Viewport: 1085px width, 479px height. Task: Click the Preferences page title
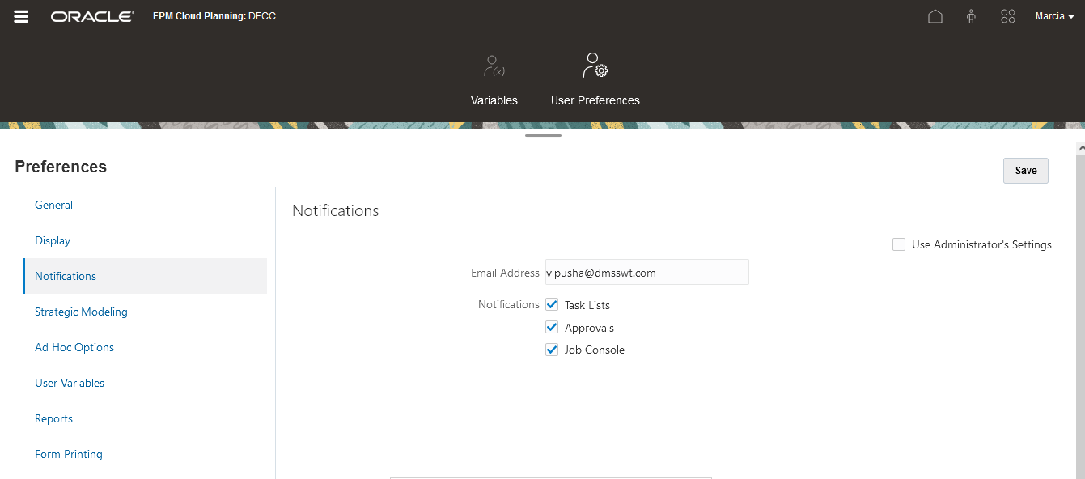click(61, 167)
